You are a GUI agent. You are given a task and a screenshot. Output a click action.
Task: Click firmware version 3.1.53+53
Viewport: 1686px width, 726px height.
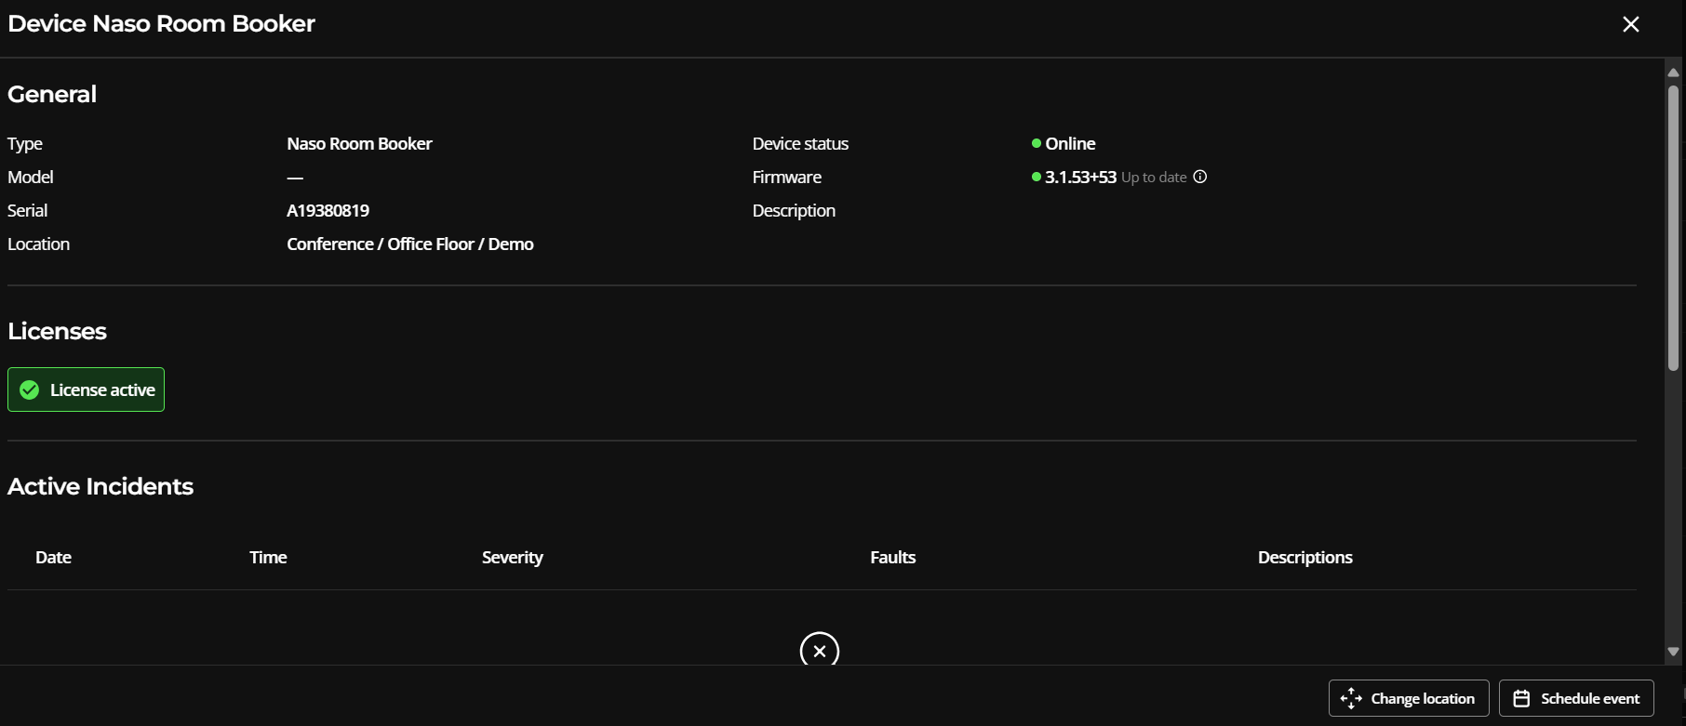(x=1081, y=177)
